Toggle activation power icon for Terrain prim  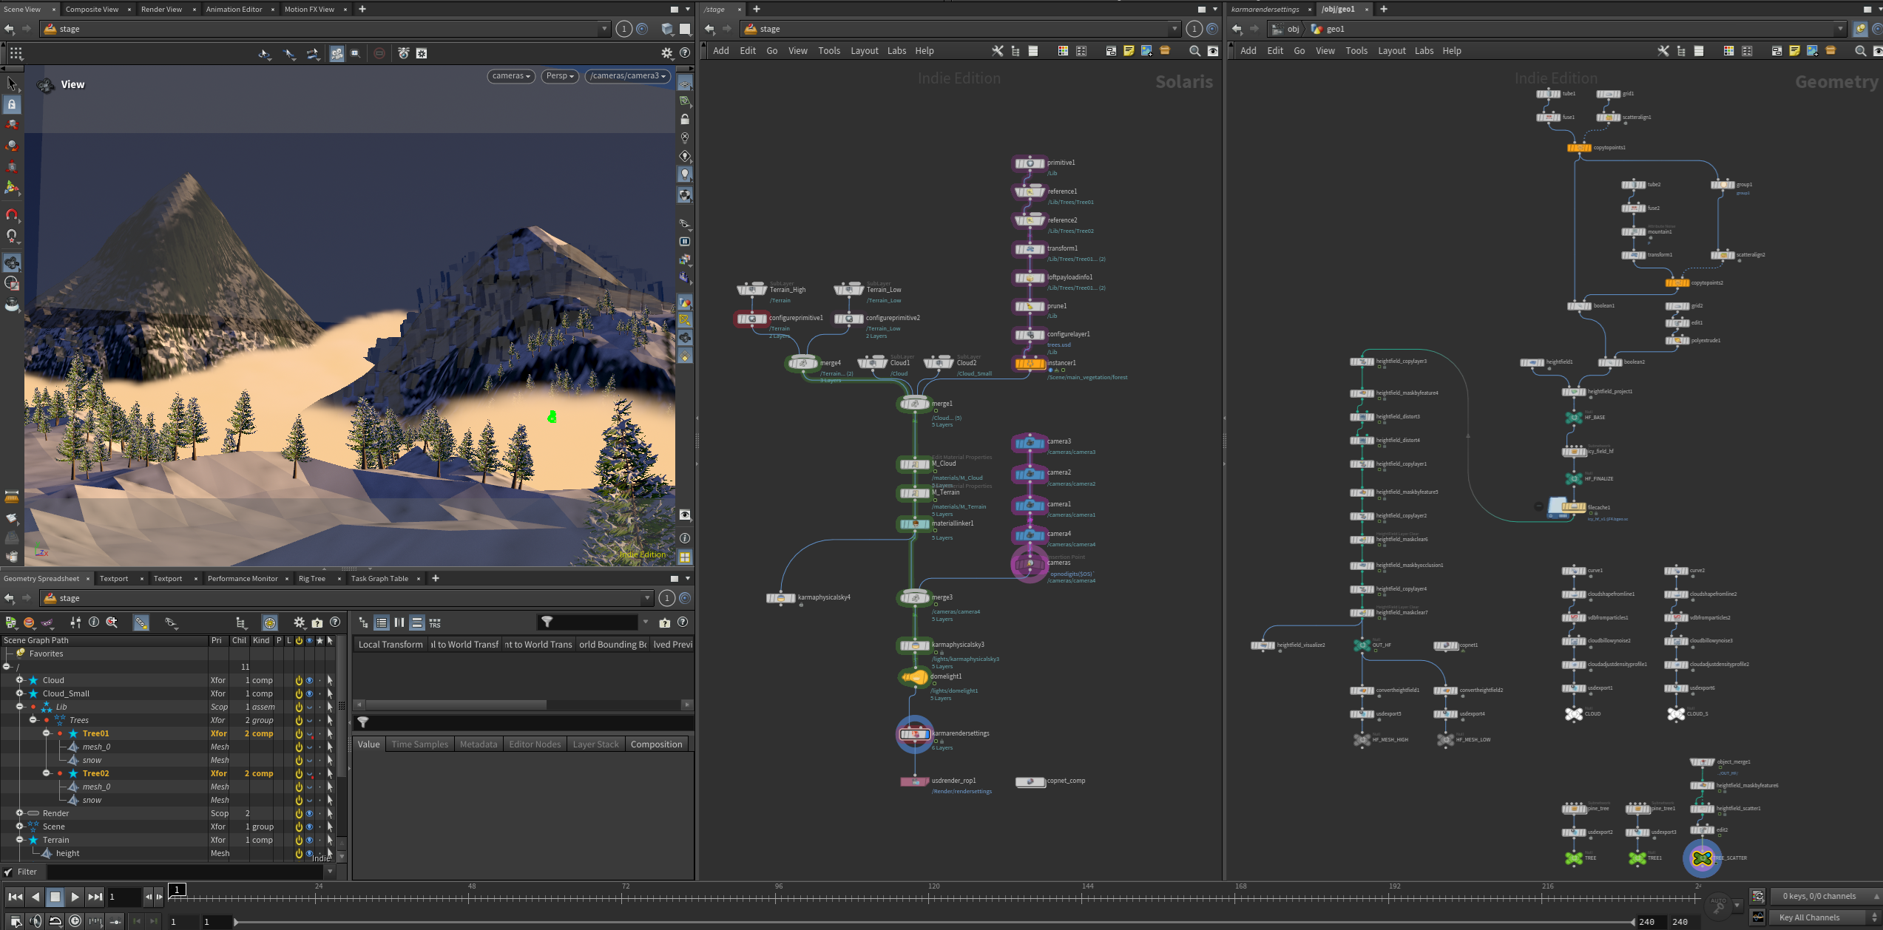pyautogui.click(x=299, y=840)
